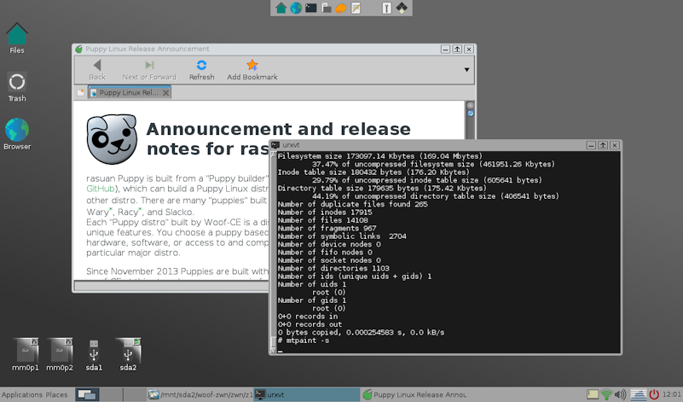Open the Files desktop icon
683x402 pixels.
17,38
